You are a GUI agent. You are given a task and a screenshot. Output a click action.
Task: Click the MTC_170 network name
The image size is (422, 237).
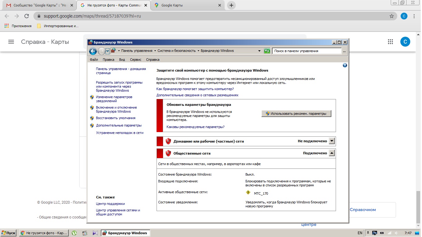261,194
